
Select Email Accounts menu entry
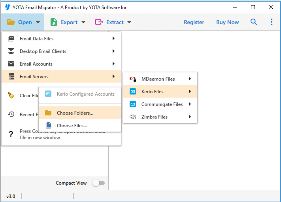coord(61,64)
